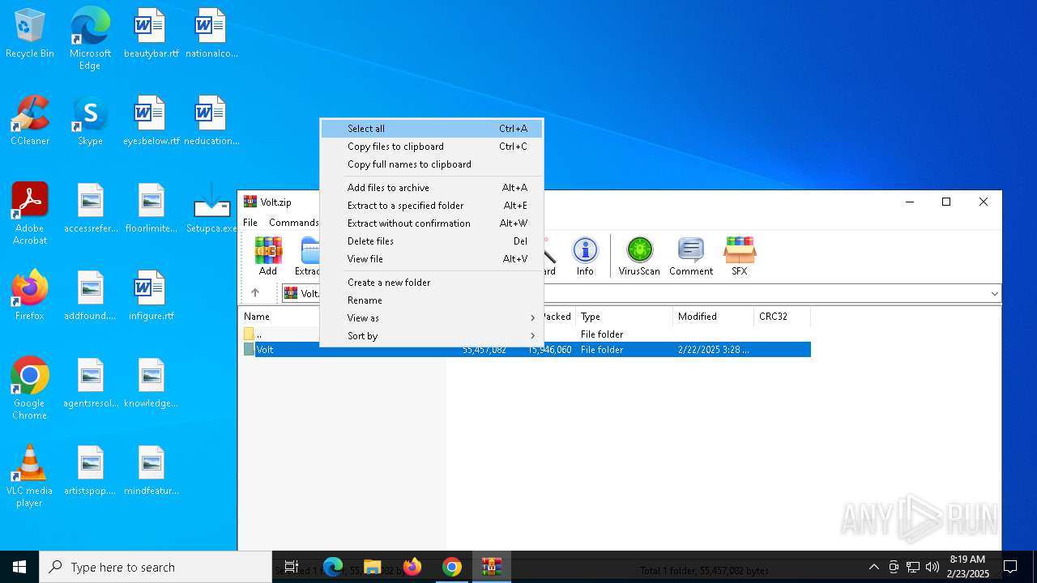The height and width of the screenshot is (583, 1037).
Task: Open Task View on taskbar
Action: coord(292,567)
